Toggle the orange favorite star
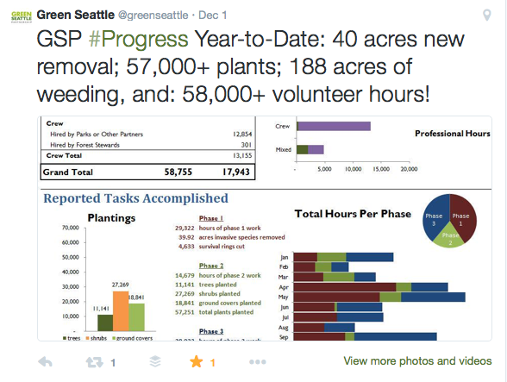507x382 pixels. 197,361
